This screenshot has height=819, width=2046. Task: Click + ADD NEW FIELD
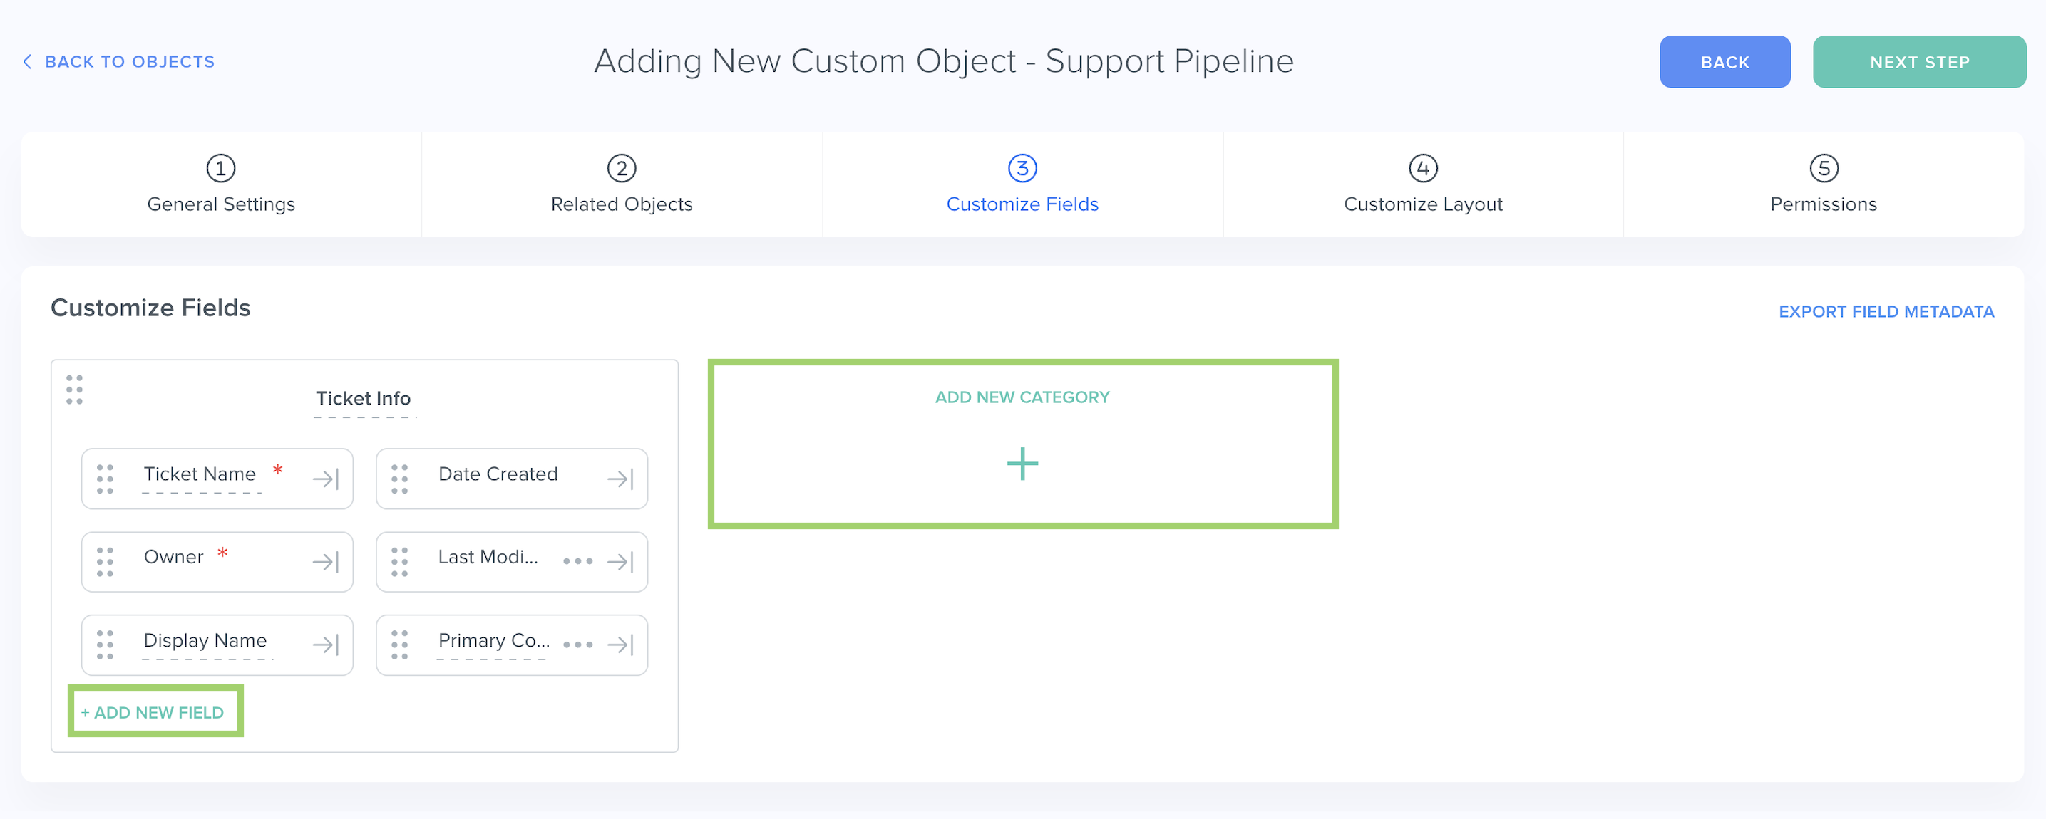pos(153,712)
